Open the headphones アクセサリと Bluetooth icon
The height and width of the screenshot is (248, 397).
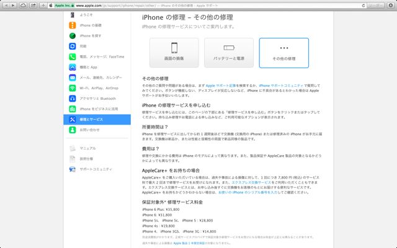[73, 99]
